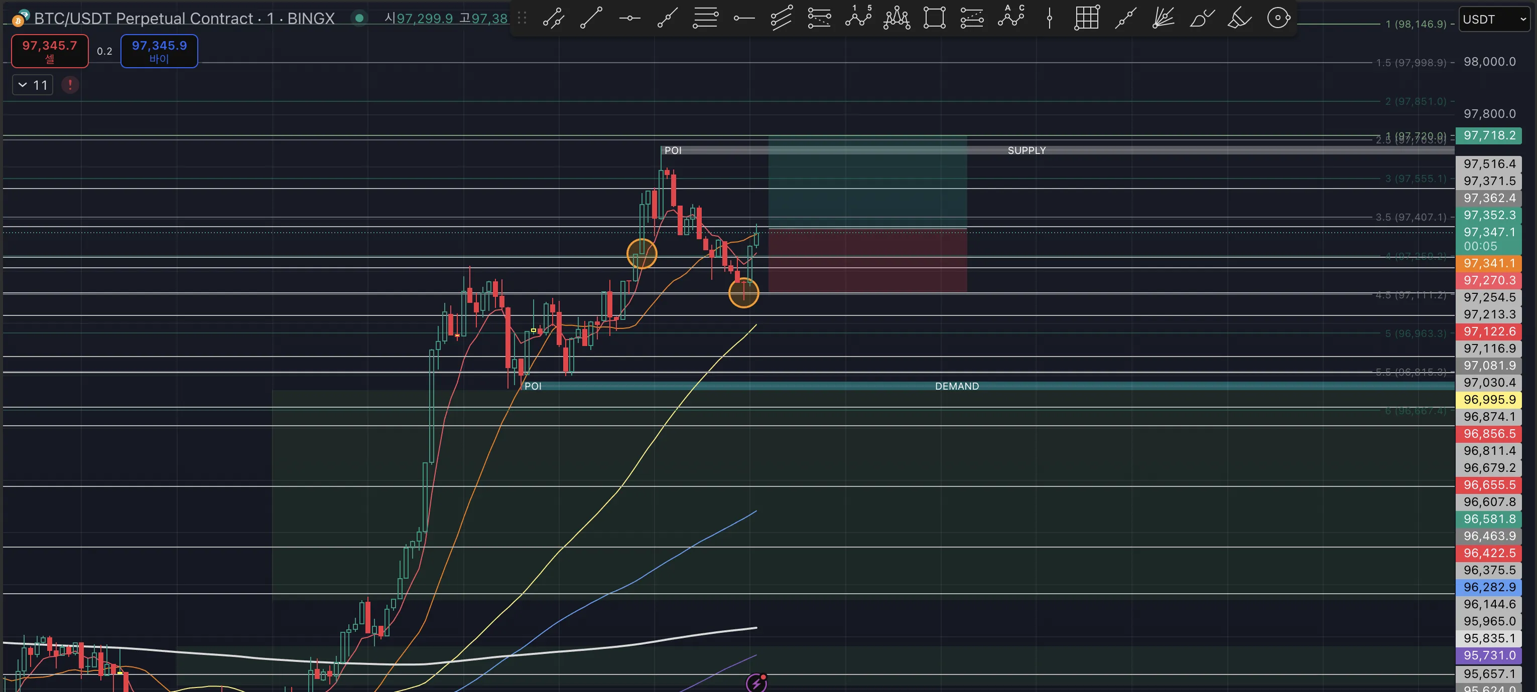Screen dimensions: 1537x692
Task: Click the purple 95,731.0 price label
Action: click(x=1489, y=655)
